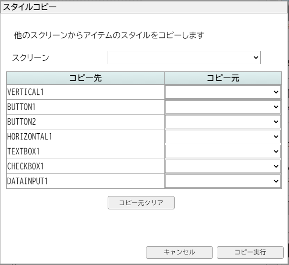Click the HORIZONTAL1 destination cell
Screen dimensions: 289x265
[x=85, y=137]
